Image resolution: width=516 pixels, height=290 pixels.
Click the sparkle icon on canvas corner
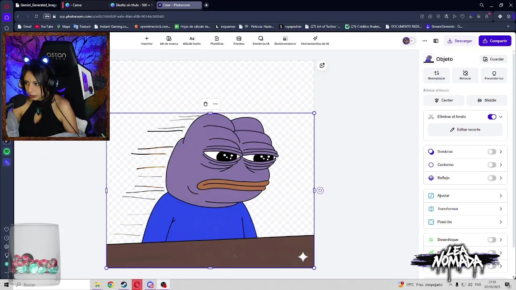(x=303, y=257)
